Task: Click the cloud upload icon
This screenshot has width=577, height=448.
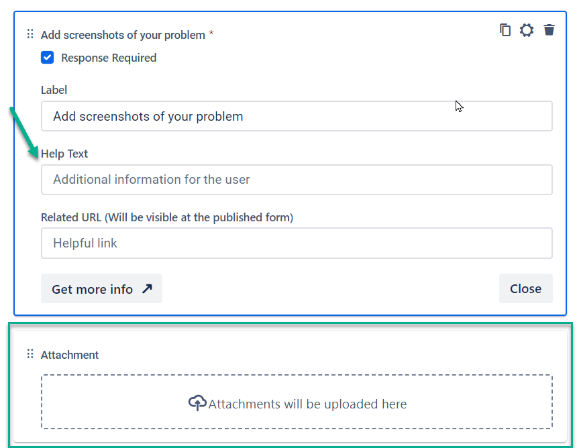Action: point(197,403)
